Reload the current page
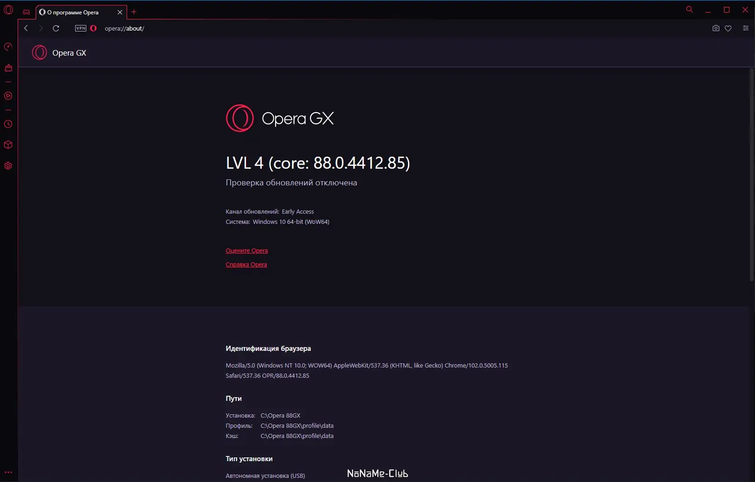The height and width of the screenshot is (482, 755). point(56,28)
